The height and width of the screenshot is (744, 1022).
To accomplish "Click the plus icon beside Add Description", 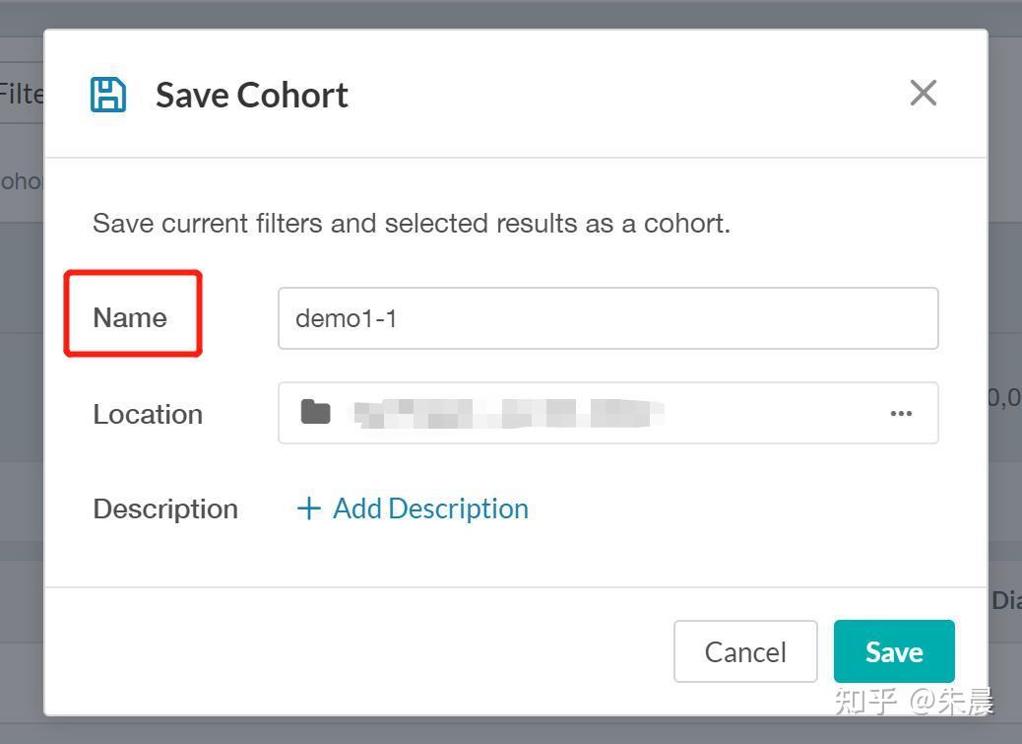I will (x=309, y=508).
